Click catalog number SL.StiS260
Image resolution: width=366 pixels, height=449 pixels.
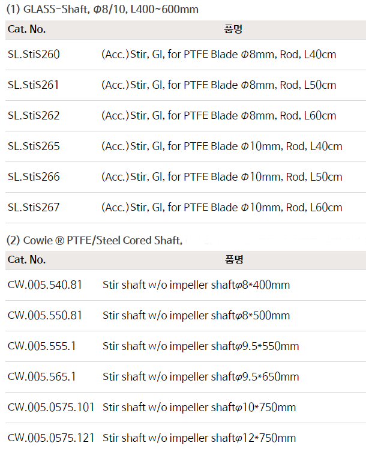coord(34,55)
